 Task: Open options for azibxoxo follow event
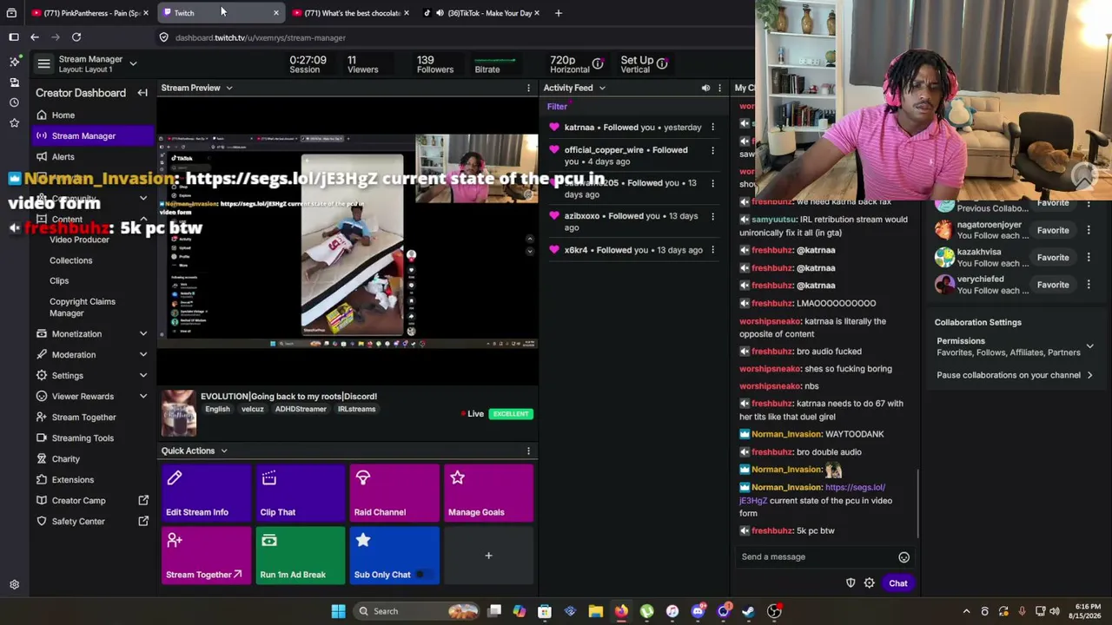pyautogui.click(x=712, y=216)
